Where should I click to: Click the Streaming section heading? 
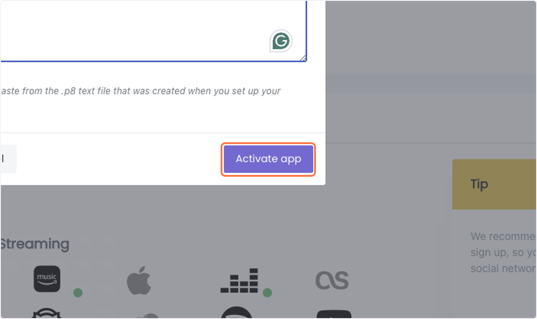tap(34, 244)
